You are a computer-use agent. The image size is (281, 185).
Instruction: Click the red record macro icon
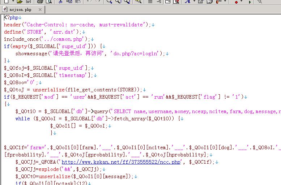coord(237,2)
